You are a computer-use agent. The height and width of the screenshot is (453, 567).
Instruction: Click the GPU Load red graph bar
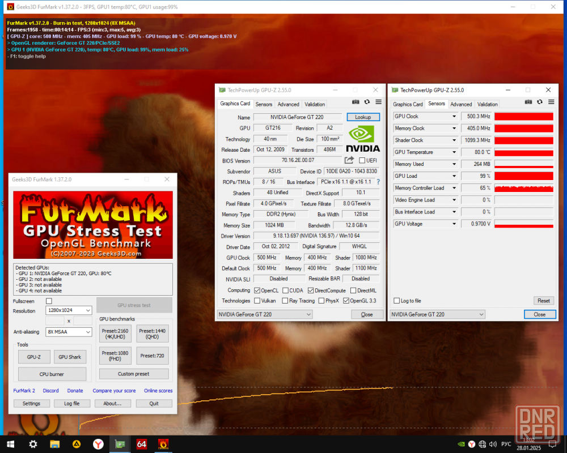tap(523, 176)
